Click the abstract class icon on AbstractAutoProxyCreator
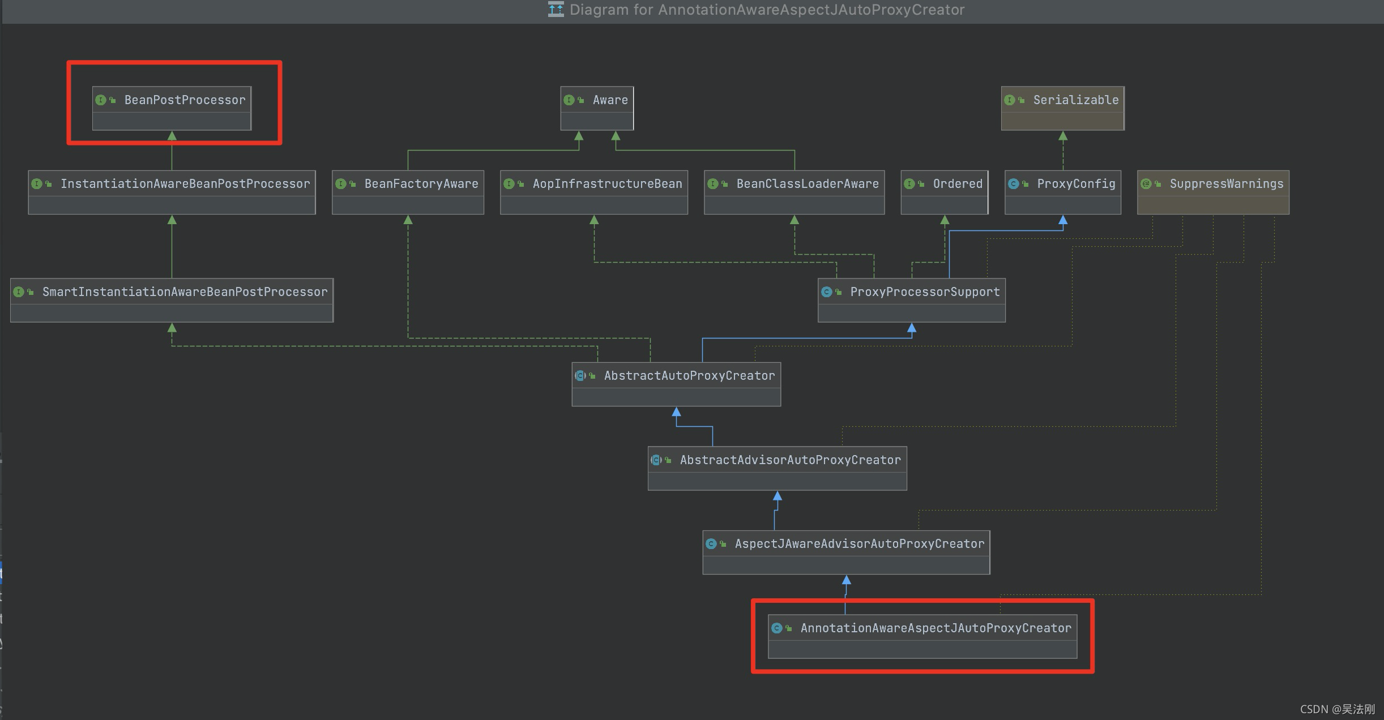 click(580, 376)
